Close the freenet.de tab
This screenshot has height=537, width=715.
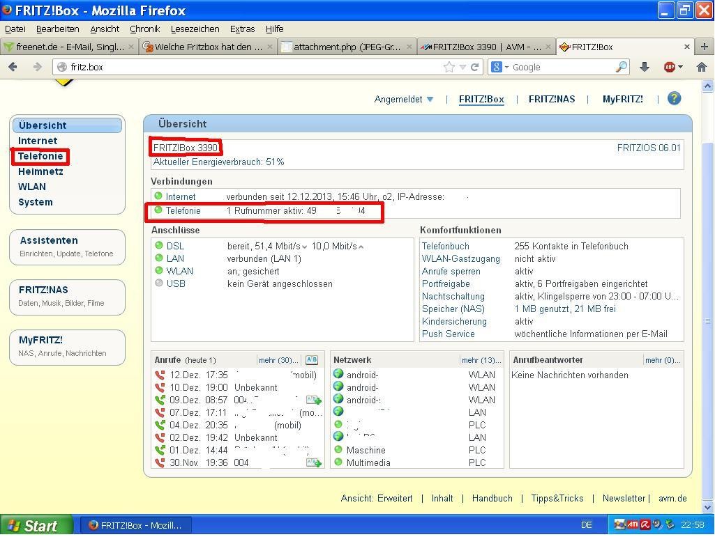(x=131, y=47)
